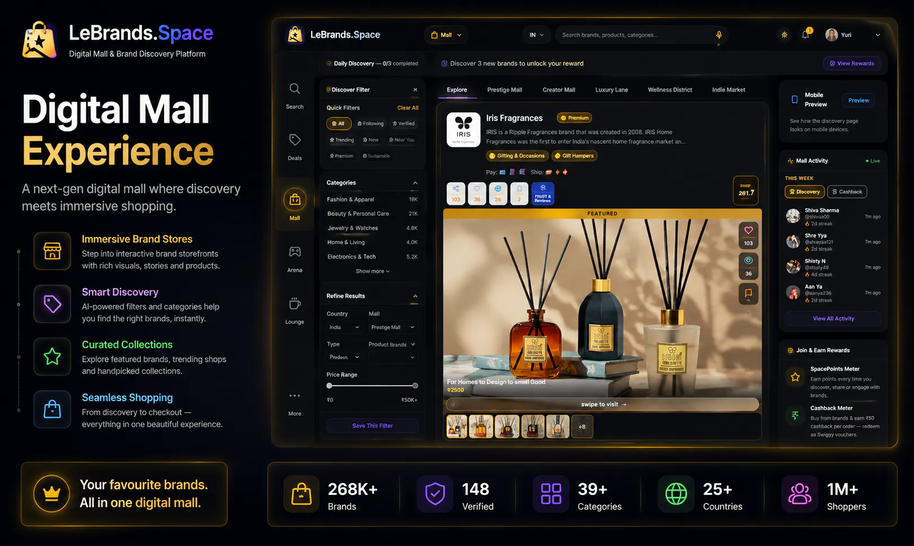This screenshot has height=546, width=914.
Task: Toggle the Verified quick filter
Action: pyautogui.click(x=403, y=123)
